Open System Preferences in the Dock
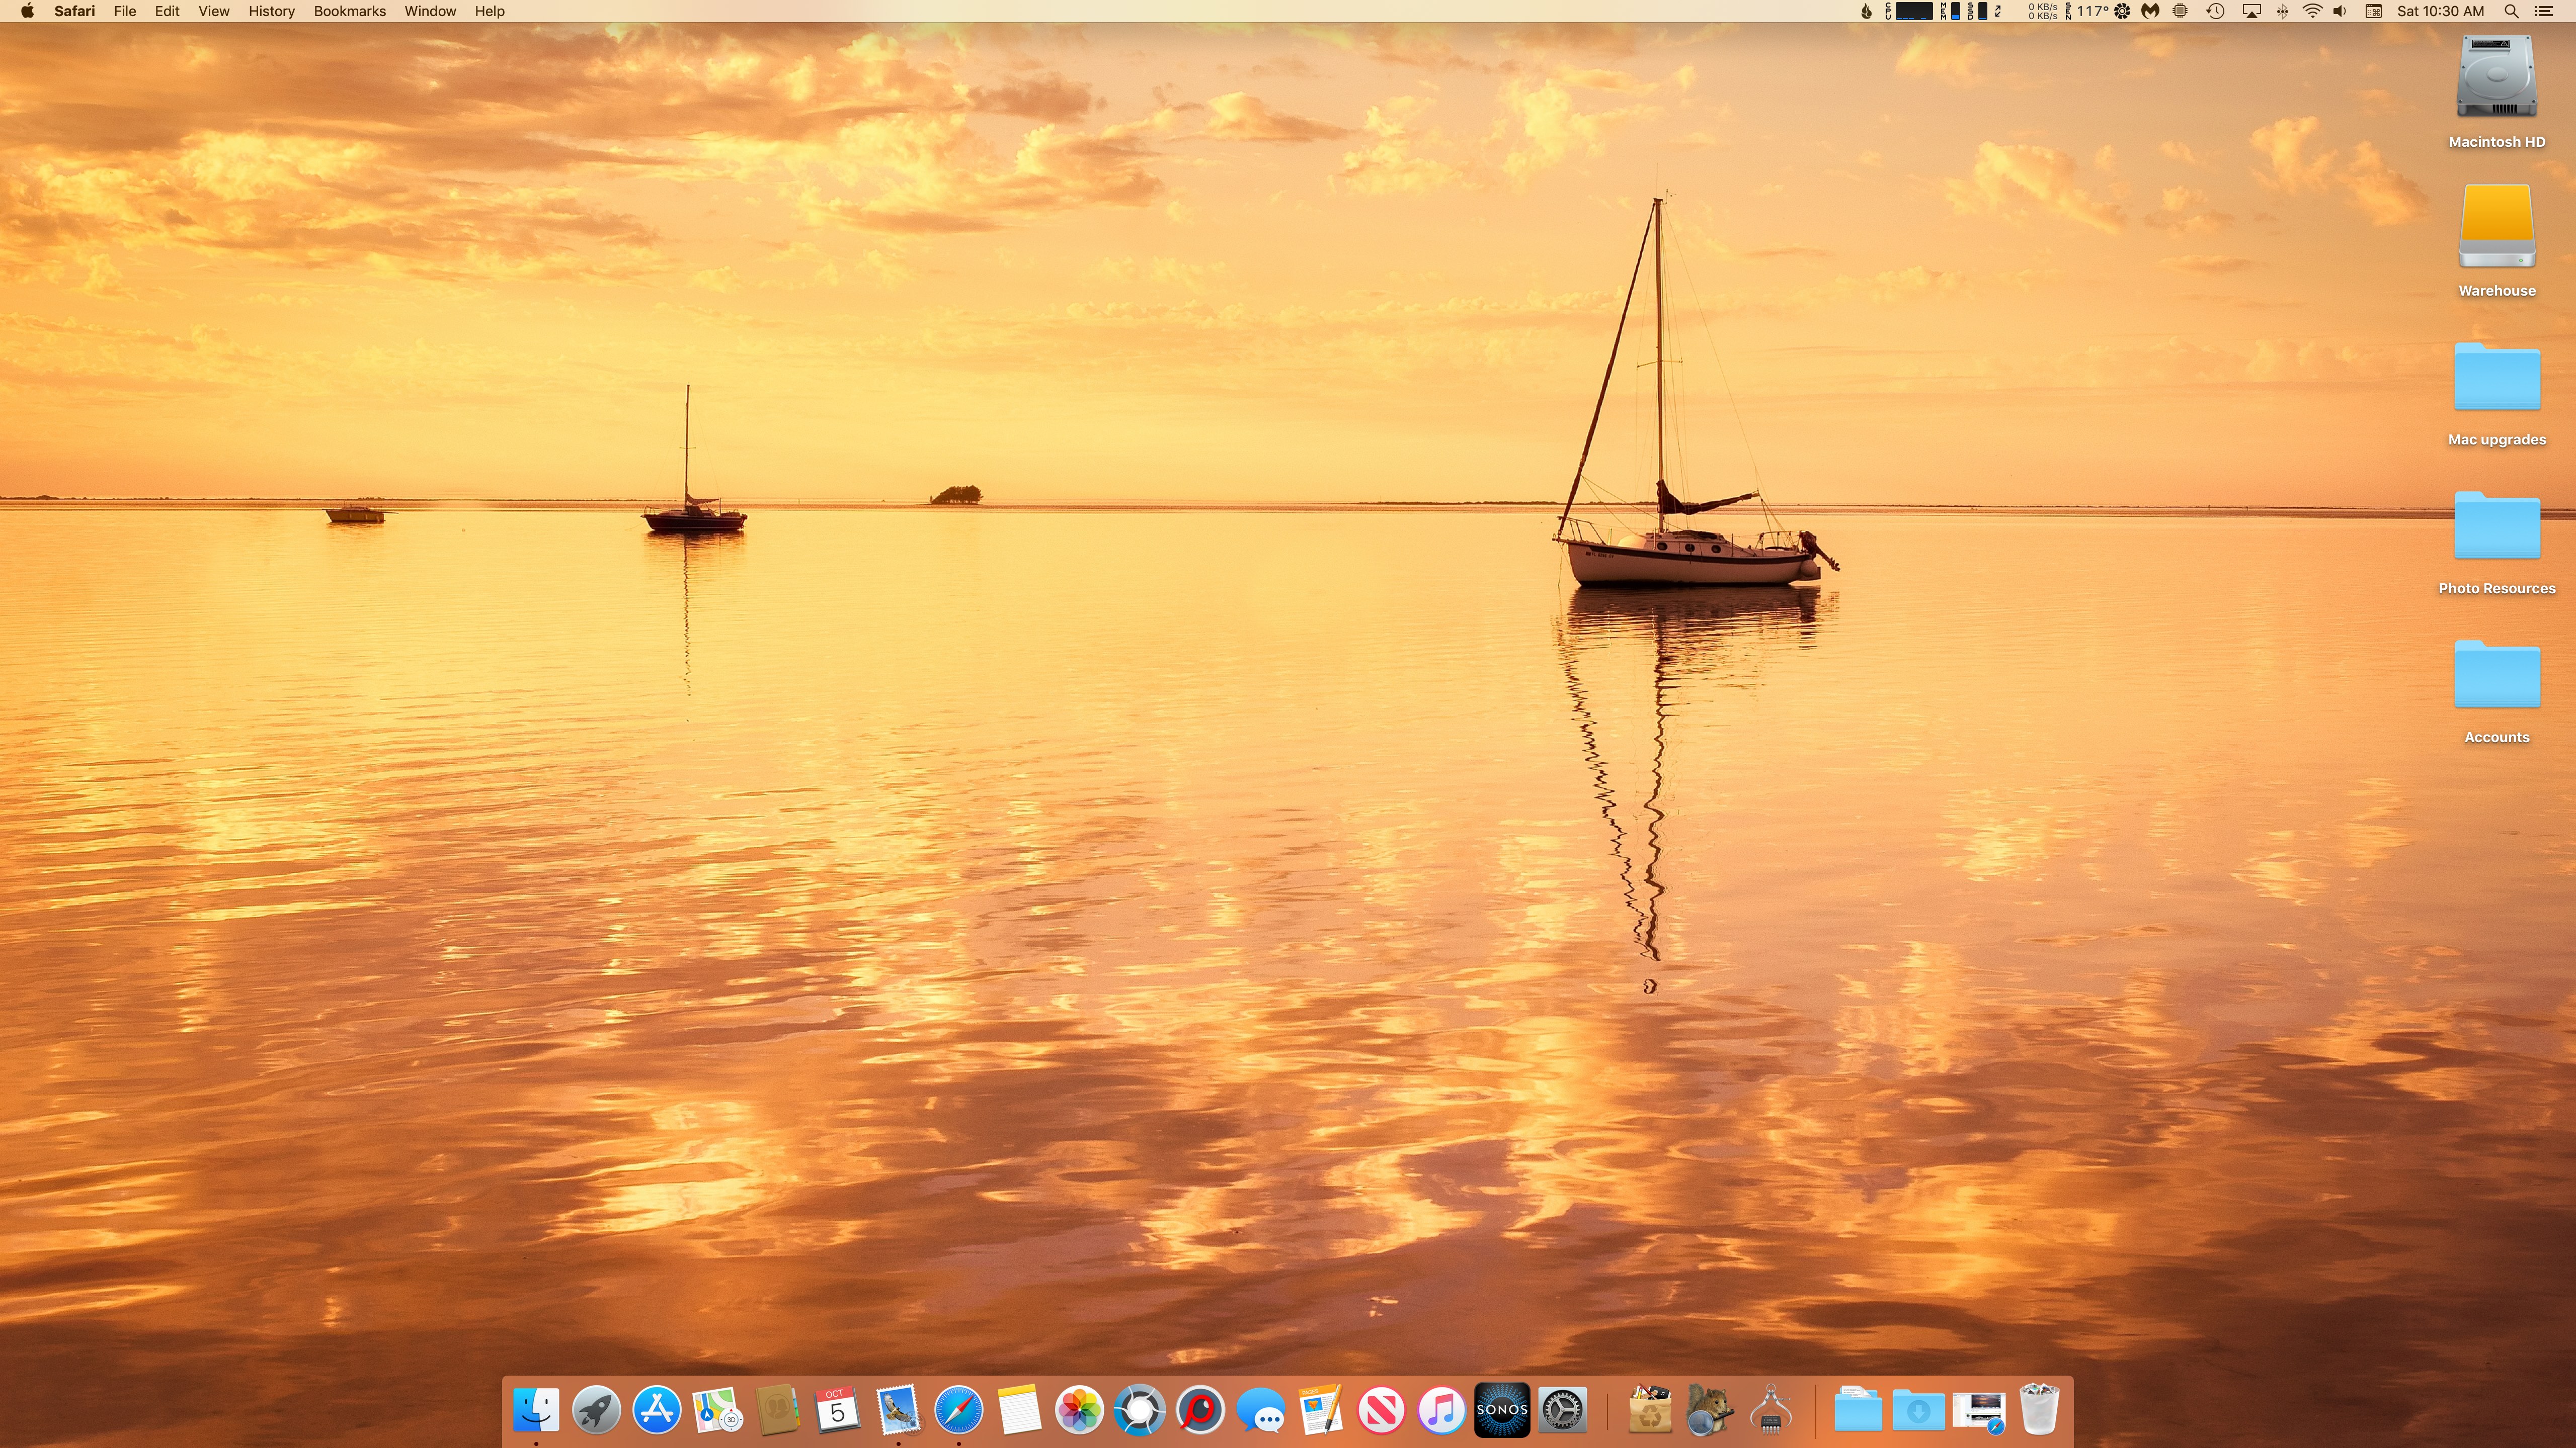Screen dimensions: 2576x1448 [1562, 1410]
